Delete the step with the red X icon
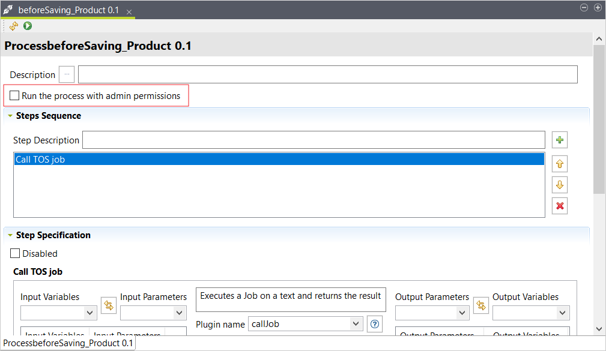Screen dimensions: 606x351 (560, 206)
